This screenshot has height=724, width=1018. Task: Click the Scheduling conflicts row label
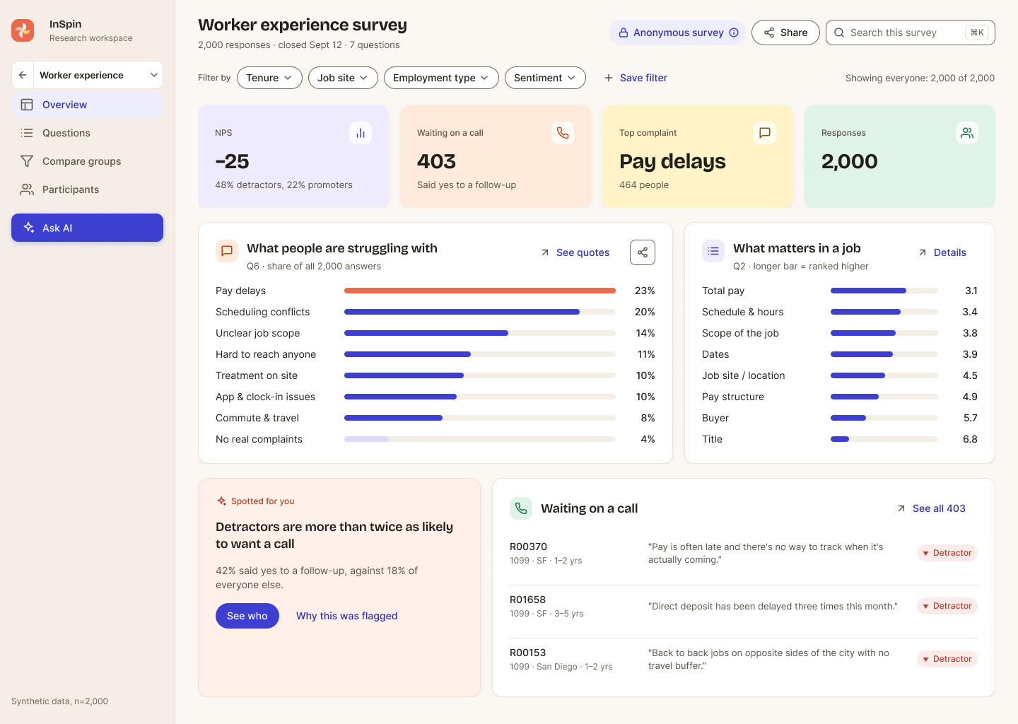coord(263,312)
